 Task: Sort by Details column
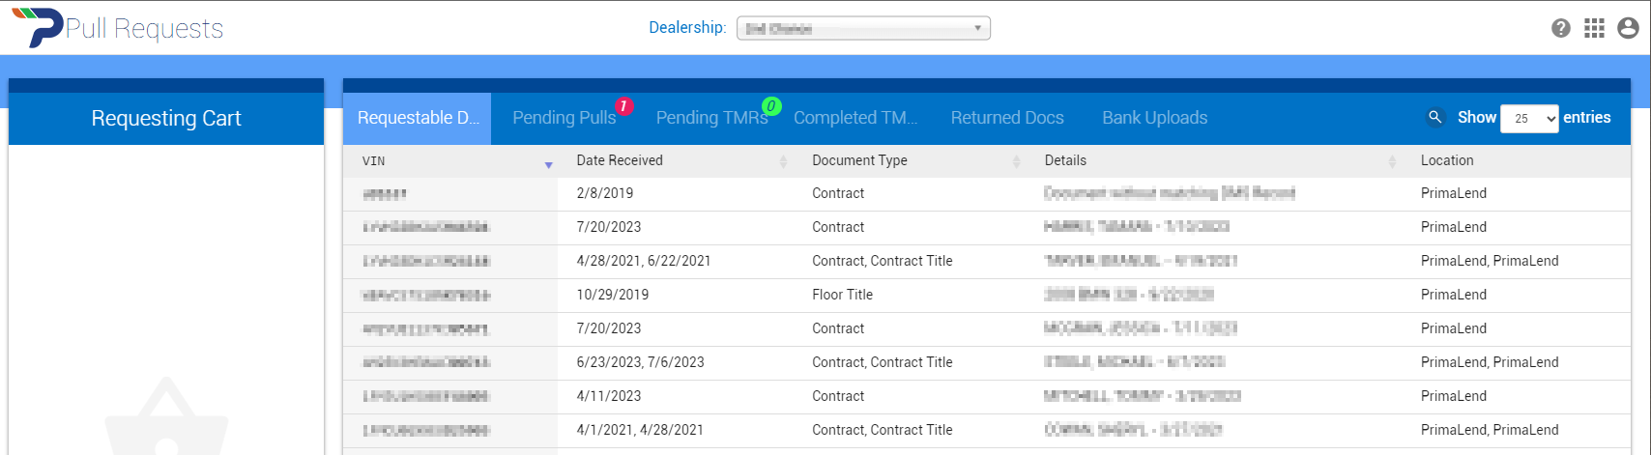pyautogui.click(x=1392, y=161)
